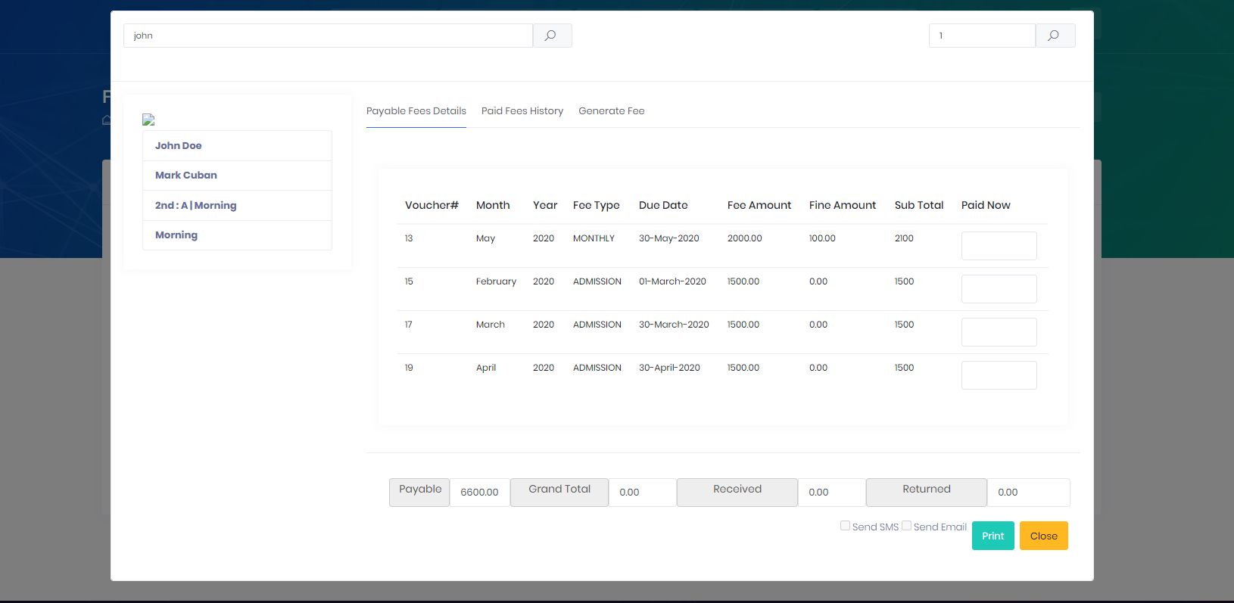Click the MONTHLY fee type cell
The width and height of the screenshot is (1234, 603).
594,238
